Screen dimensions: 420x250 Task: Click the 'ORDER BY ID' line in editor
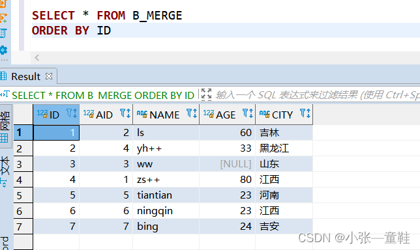(71, 31)
